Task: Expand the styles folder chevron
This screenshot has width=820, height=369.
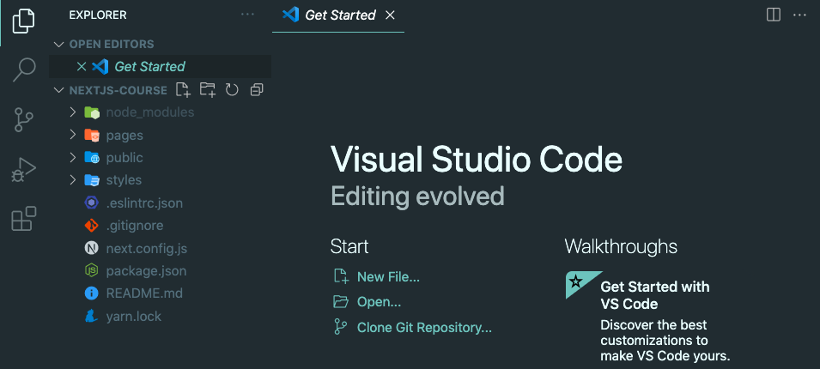Action: click(73, 179)
